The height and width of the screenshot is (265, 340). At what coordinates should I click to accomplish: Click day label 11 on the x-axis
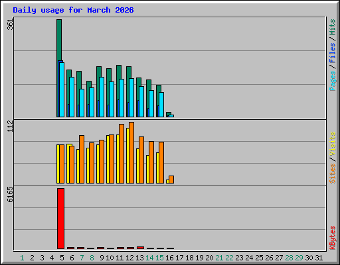click(x=120, y=258)
